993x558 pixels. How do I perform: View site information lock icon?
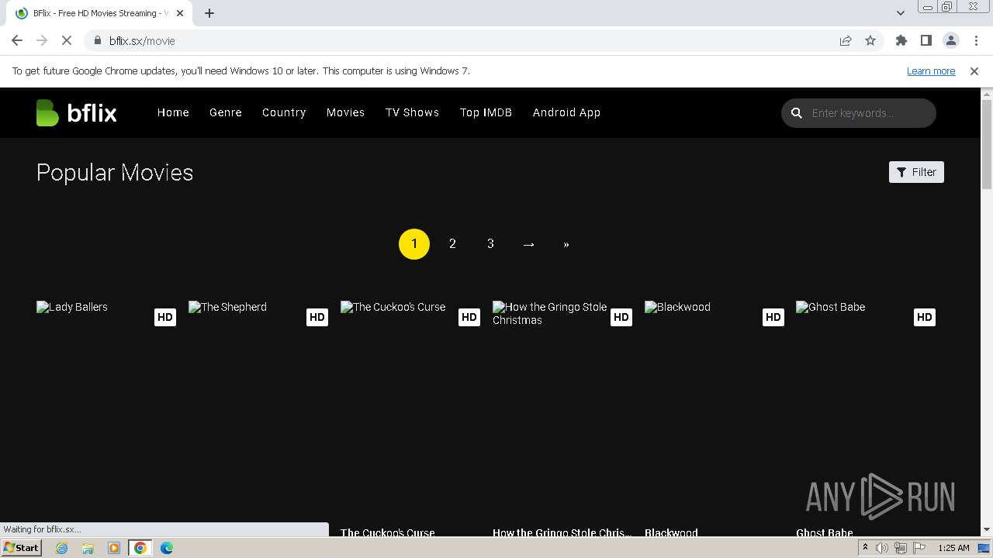tap(97, 40)
